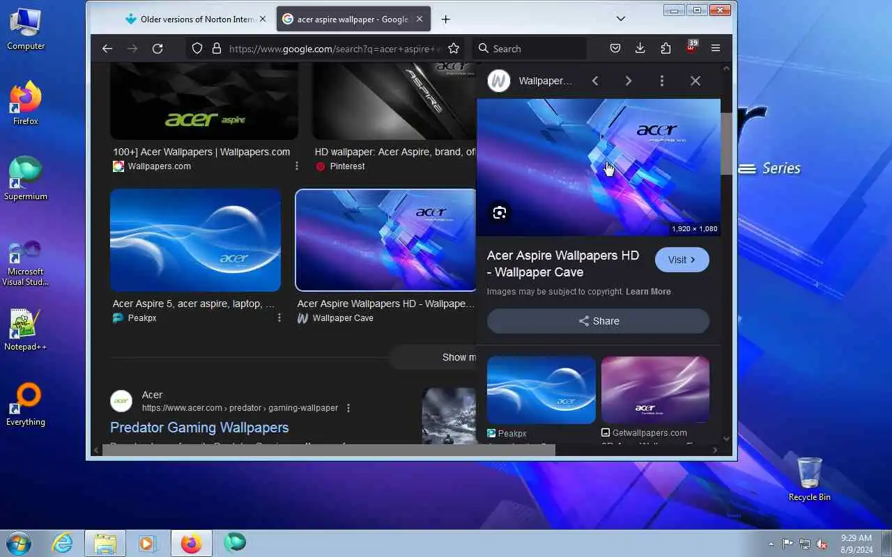Reload the current page
892x557 pixels.
[x=157, y=49]
